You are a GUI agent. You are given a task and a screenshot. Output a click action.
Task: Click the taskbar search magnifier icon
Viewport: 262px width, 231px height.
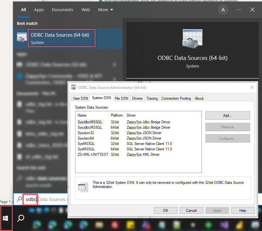click(x=20, y=219)
